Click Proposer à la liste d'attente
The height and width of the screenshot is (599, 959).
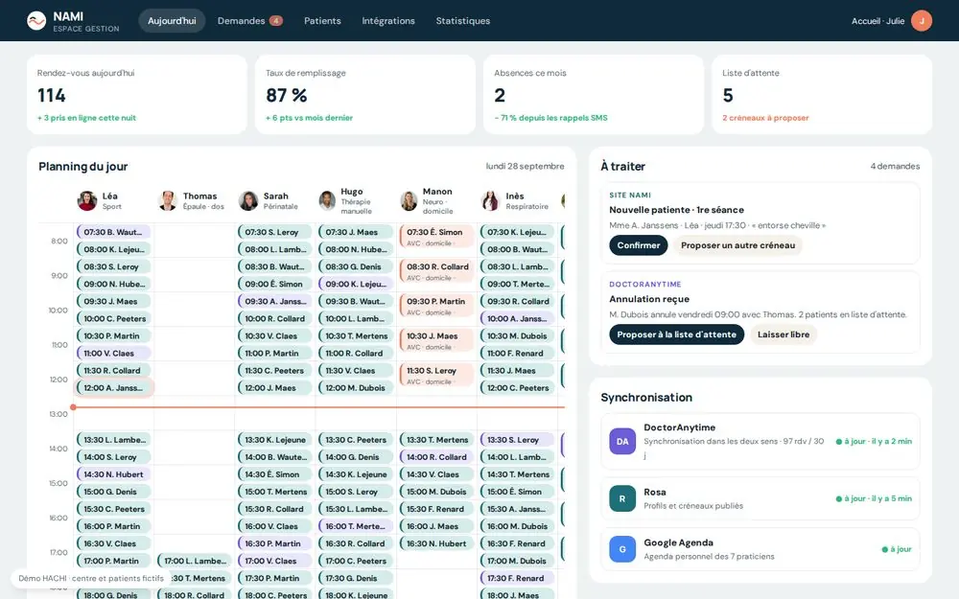point(676,334)
